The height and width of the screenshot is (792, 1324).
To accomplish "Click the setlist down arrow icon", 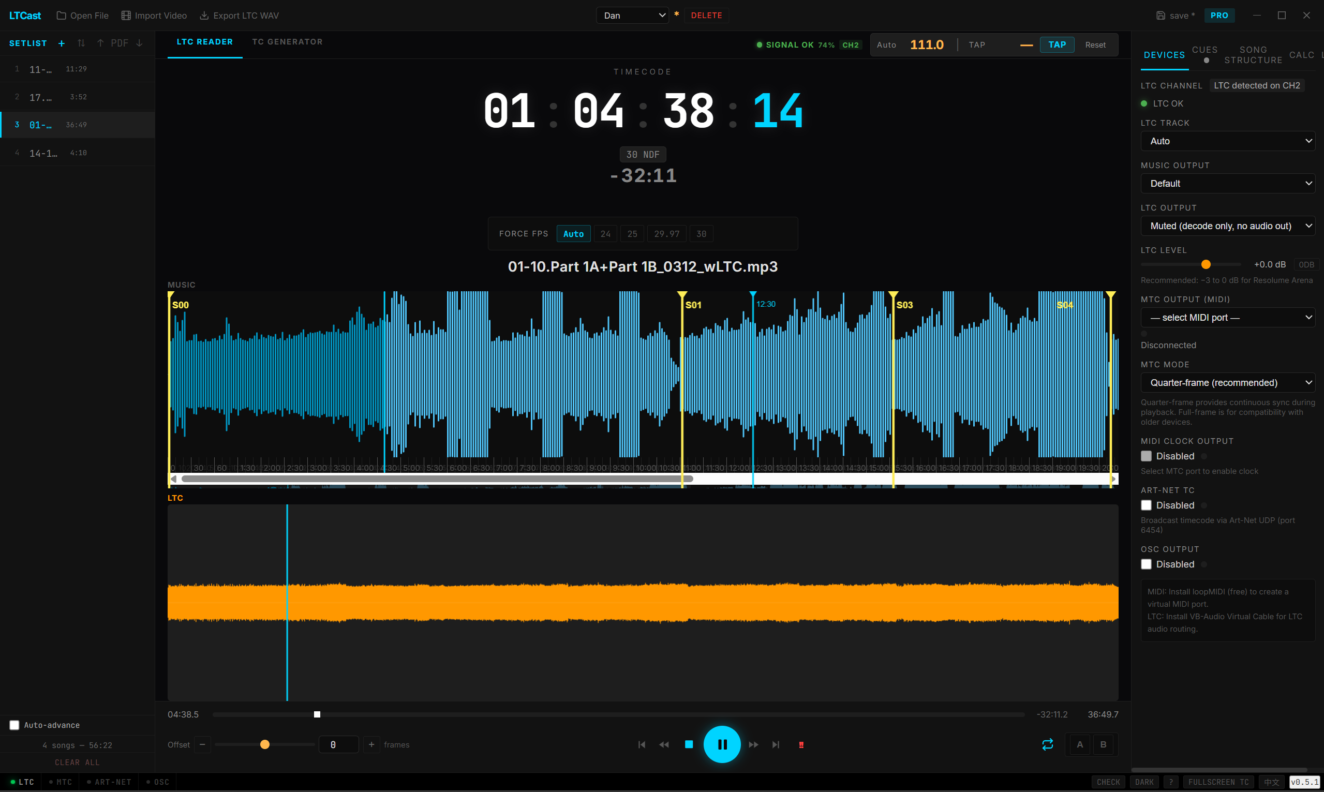I will [x=139, y=43].
